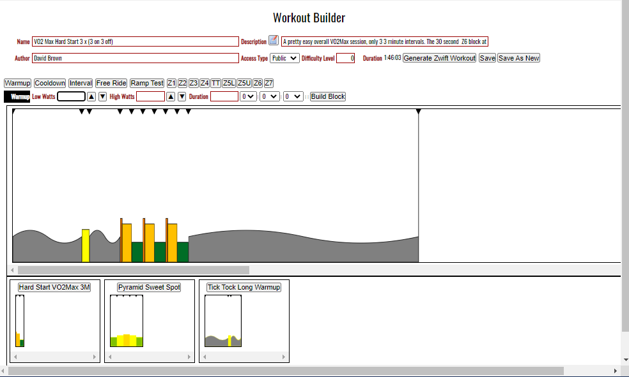Open the description editor notepad icon

click(274, 41)
